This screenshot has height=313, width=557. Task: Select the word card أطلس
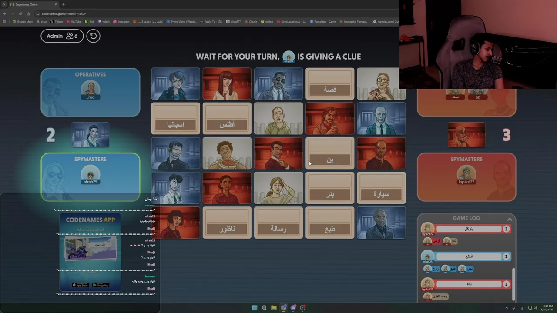tap(227, 118)
